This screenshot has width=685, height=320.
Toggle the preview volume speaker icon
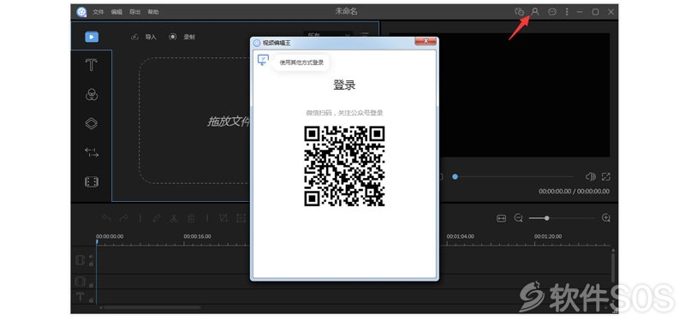(590, 177)
